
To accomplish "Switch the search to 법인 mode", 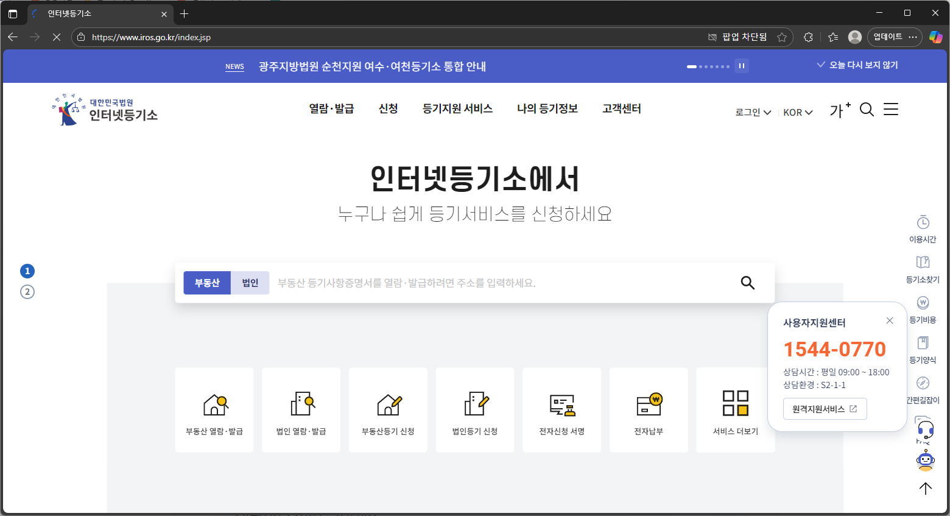I will [250, 283].
